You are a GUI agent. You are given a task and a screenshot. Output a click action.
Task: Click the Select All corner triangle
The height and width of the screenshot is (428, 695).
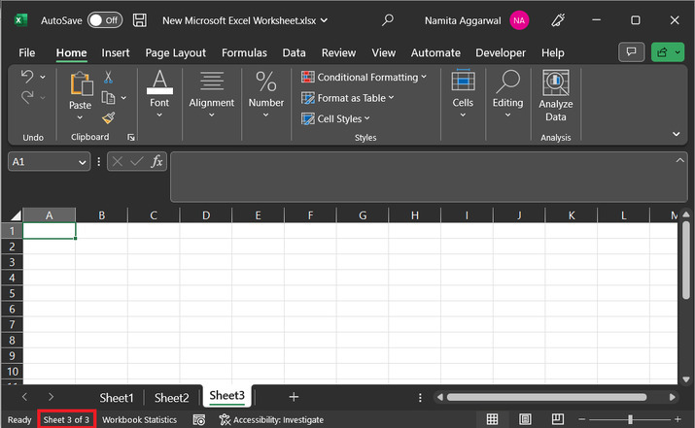16,215
